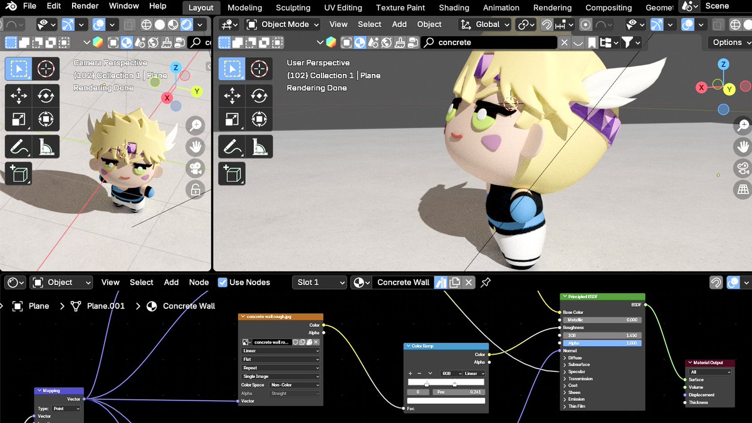Toggle camera view icon in User Perspective viewport
Image resolution: width=752 pixels, height=423 pixels.
click(743, 168)
